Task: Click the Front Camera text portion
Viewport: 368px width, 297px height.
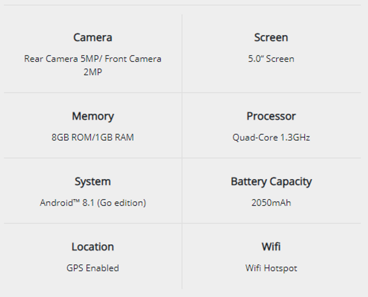Action: (x=133, y=59)
